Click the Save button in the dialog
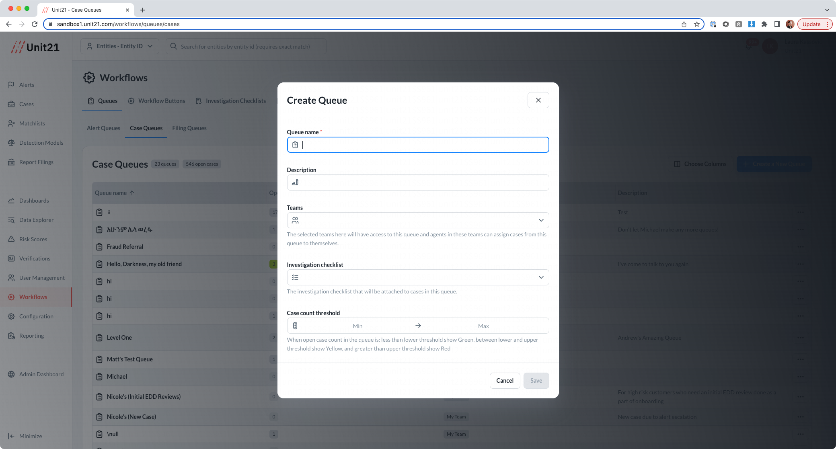This screenshot has width=836, height=449. point(536,381)
